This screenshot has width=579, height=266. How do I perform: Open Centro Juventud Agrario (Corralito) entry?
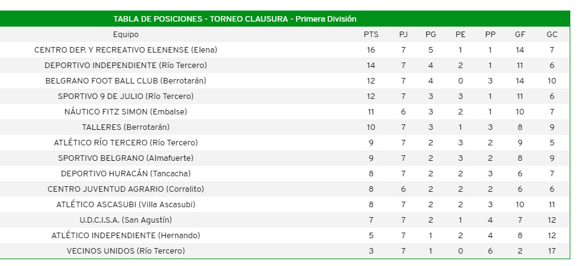click(x=125, y=189)
